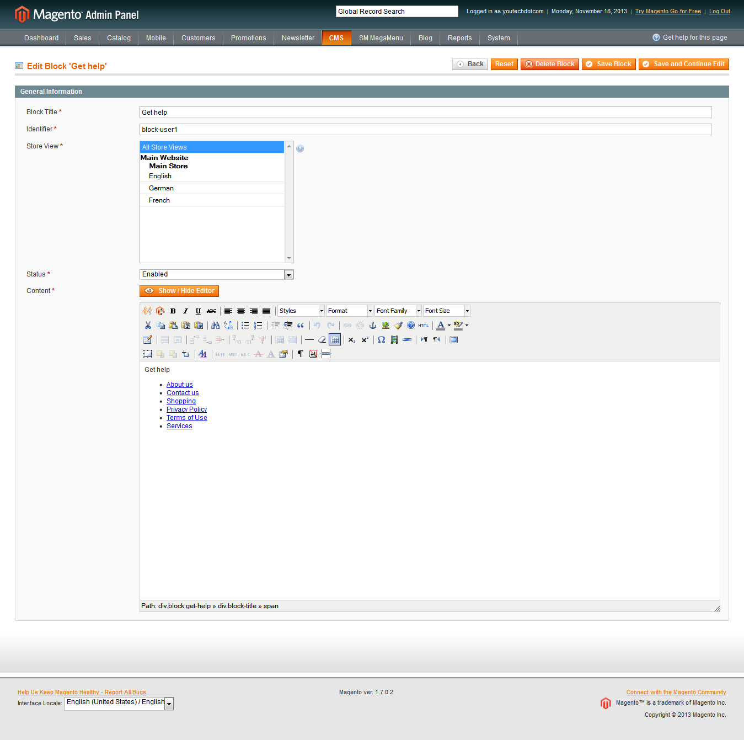This screenshot has width=744, height=740.
Task: Click the insert image tree icon
Action: click(386, 326)
